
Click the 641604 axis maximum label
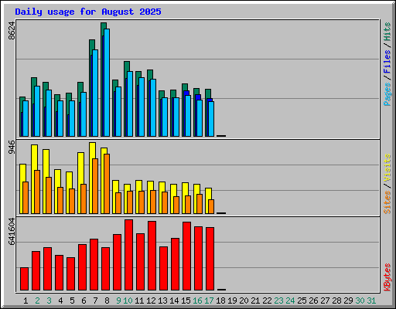point(12,231)
